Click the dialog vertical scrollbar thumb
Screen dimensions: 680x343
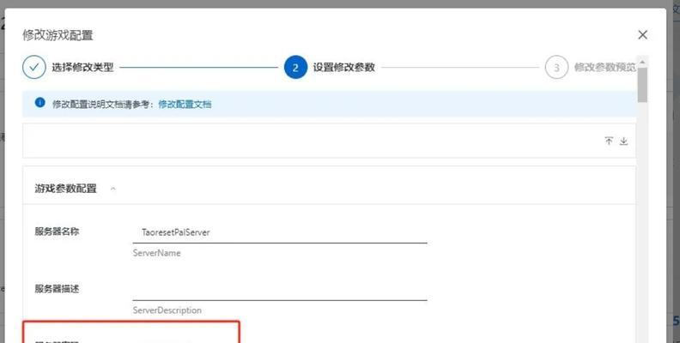pyautogui.click(x=643, y=85)
